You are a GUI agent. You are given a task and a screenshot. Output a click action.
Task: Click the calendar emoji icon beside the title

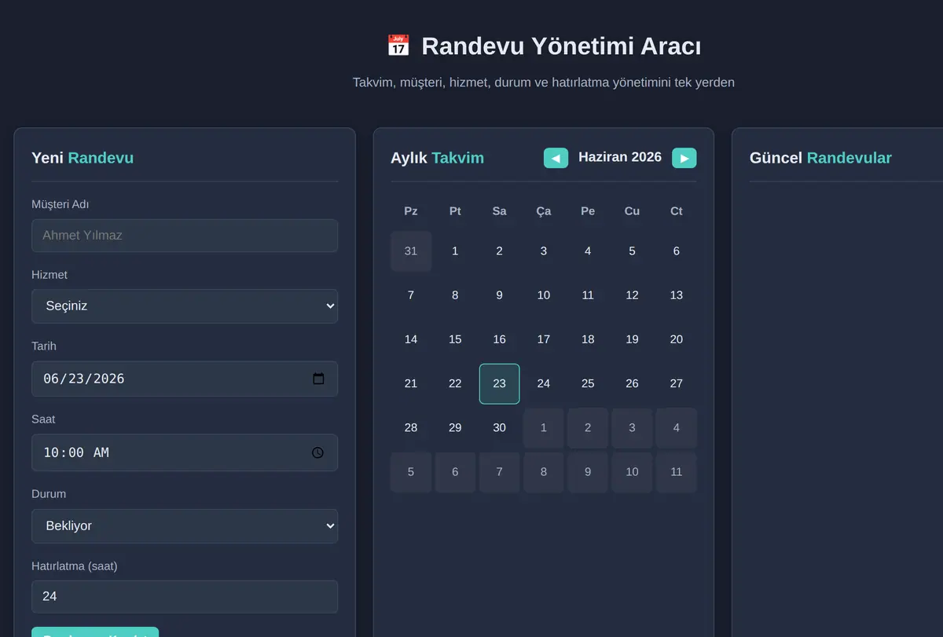tap(398, 46)
